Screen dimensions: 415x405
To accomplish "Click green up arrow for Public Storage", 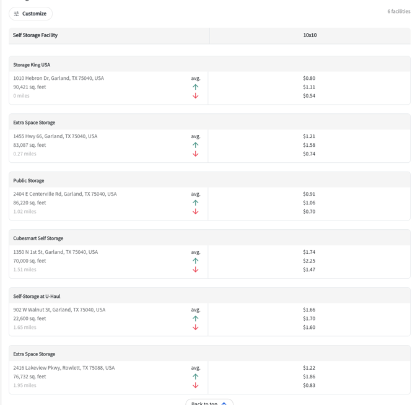I will pyautogui.click(x=196, y=202).
